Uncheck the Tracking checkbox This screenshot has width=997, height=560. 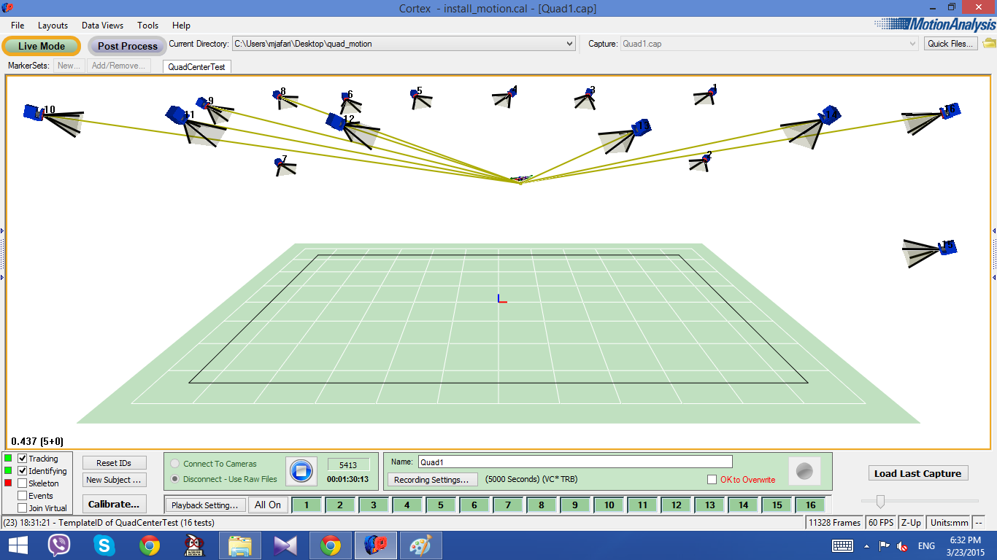click(23, 459)
